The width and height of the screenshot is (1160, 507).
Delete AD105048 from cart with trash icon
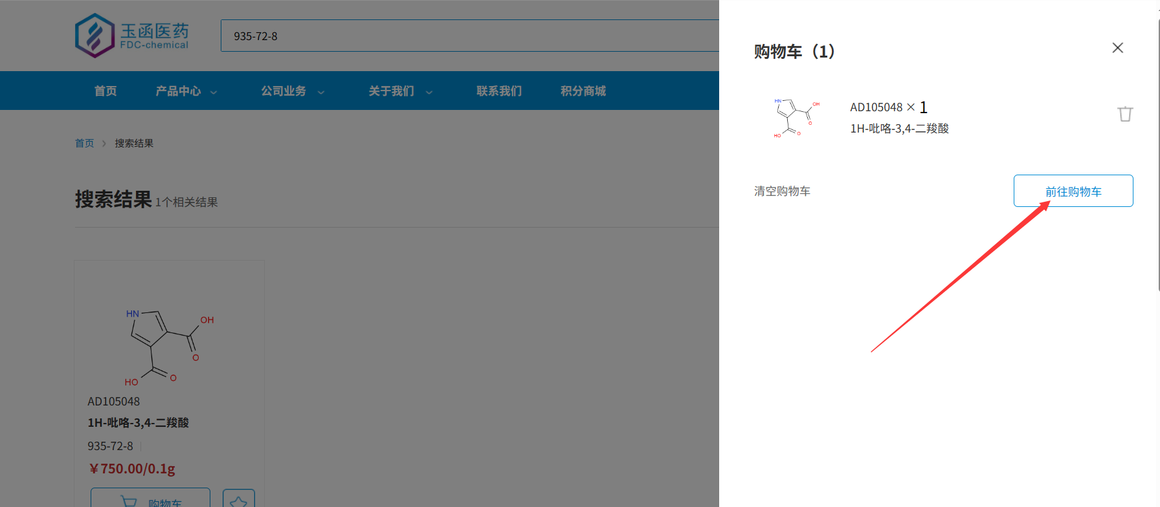point(1125,114)
